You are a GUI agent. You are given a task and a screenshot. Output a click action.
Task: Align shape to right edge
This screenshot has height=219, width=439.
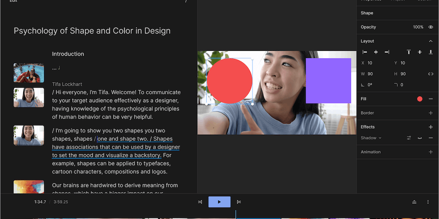pyautogui.click(x=387, y=52)
